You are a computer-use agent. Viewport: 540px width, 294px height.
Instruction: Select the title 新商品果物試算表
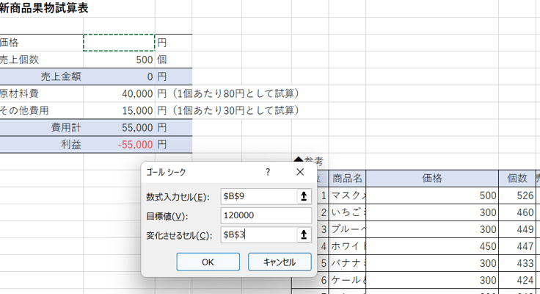point(44,8)
